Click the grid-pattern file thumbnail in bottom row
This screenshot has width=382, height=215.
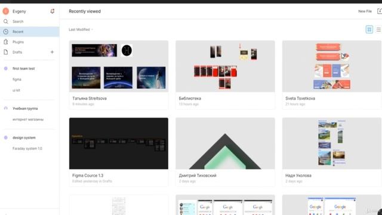coord(119,205)
